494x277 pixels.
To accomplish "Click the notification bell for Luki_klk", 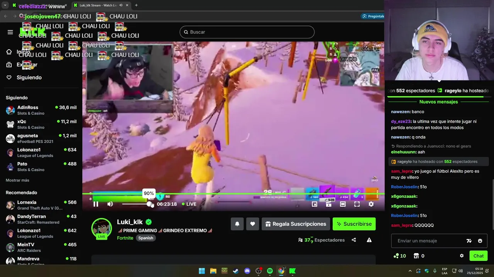I will [237, 224].
